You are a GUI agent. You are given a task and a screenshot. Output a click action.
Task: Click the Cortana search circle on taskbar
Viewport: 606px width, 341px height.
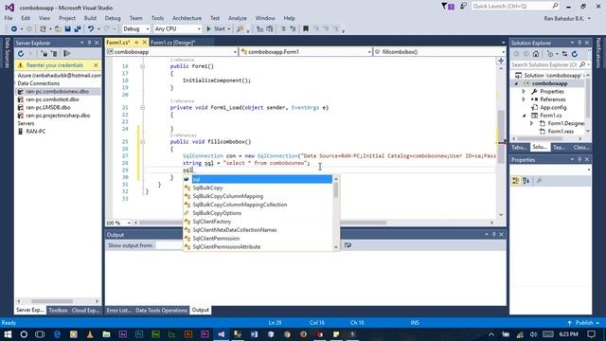[24, 334]
